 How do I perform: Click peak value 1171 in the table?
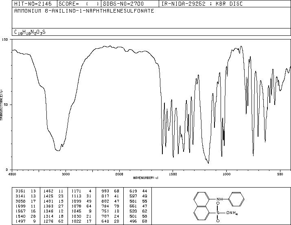pyautogui.click(x=76, y=191)
